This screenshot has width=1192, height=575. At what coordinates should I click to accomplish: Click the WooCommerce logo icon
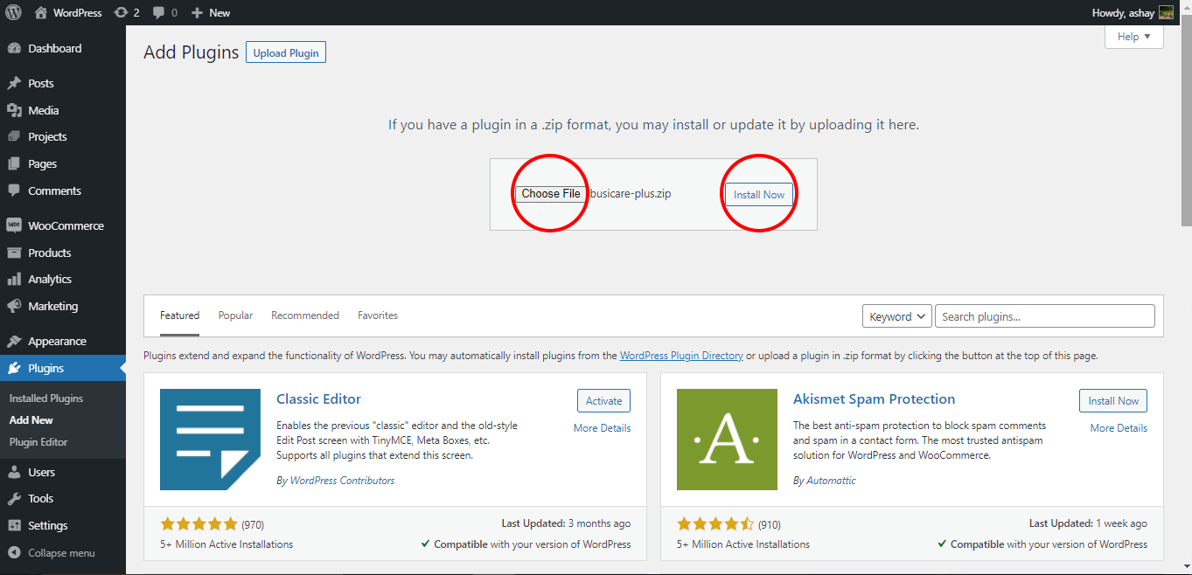[14, 225]
